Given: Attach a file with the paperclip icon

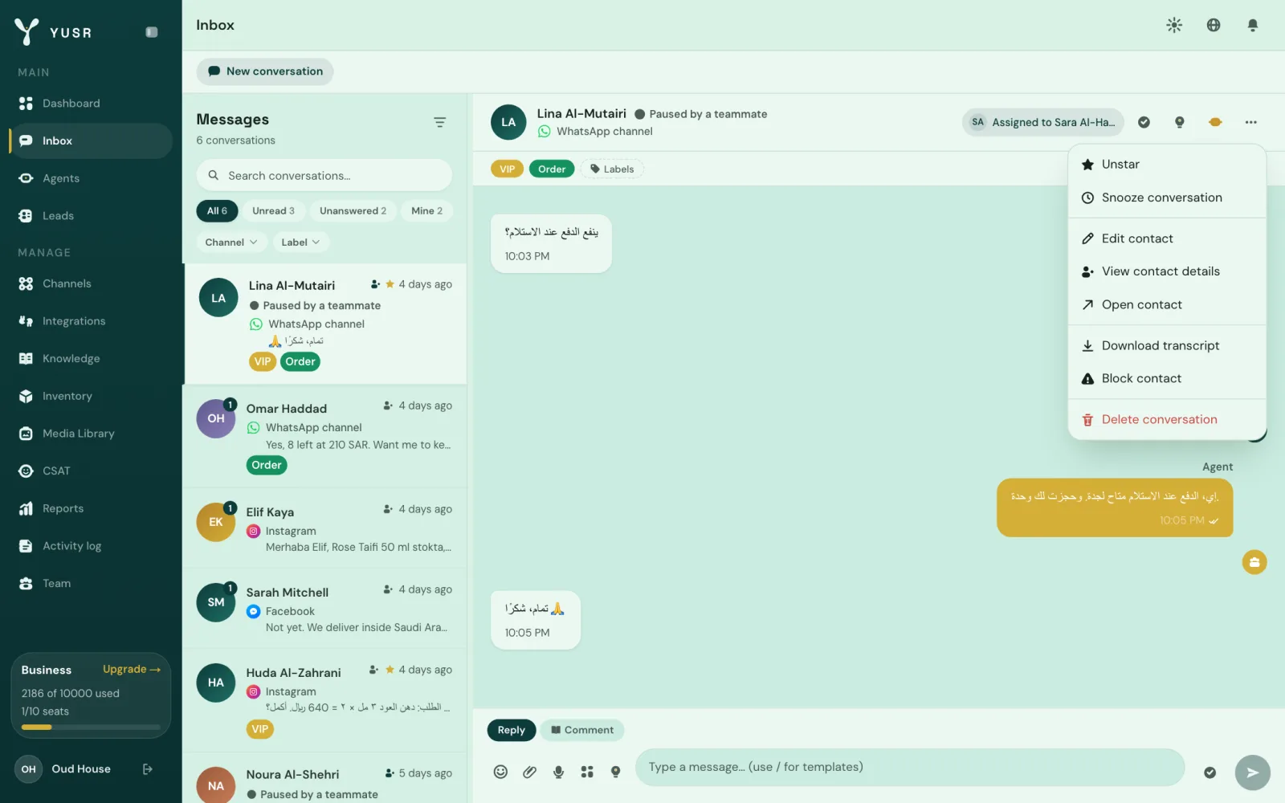Looking at the screenshot, I should [529, 772].
